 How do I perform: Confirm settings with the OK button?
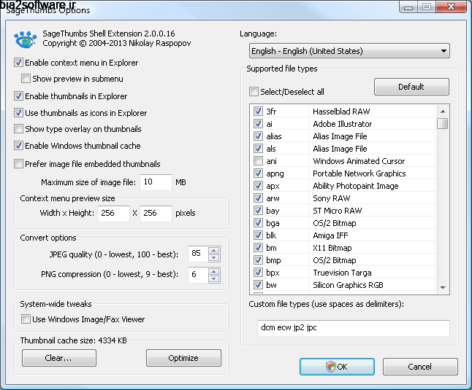337,367
